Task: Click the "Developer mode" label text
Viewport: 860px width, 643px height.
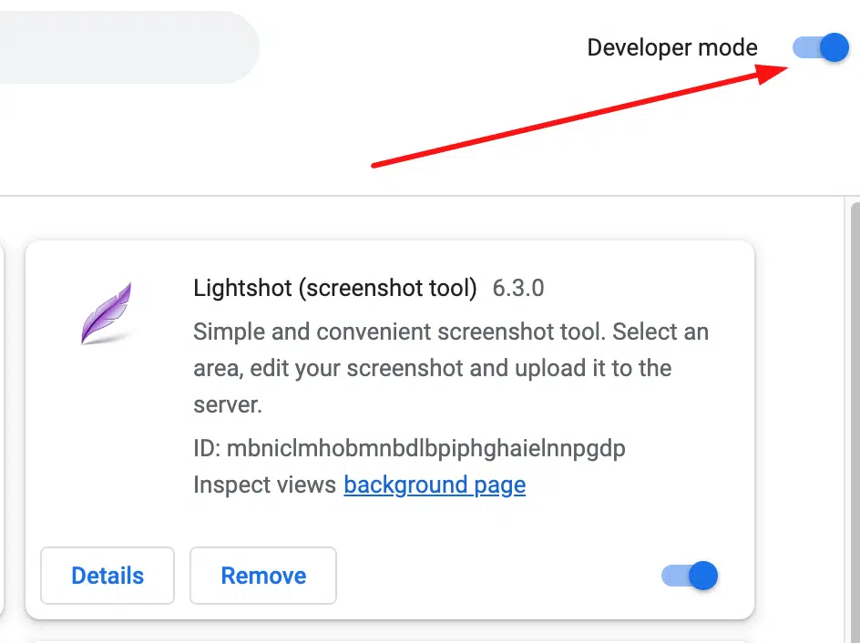Action: (x=671, y=47)
